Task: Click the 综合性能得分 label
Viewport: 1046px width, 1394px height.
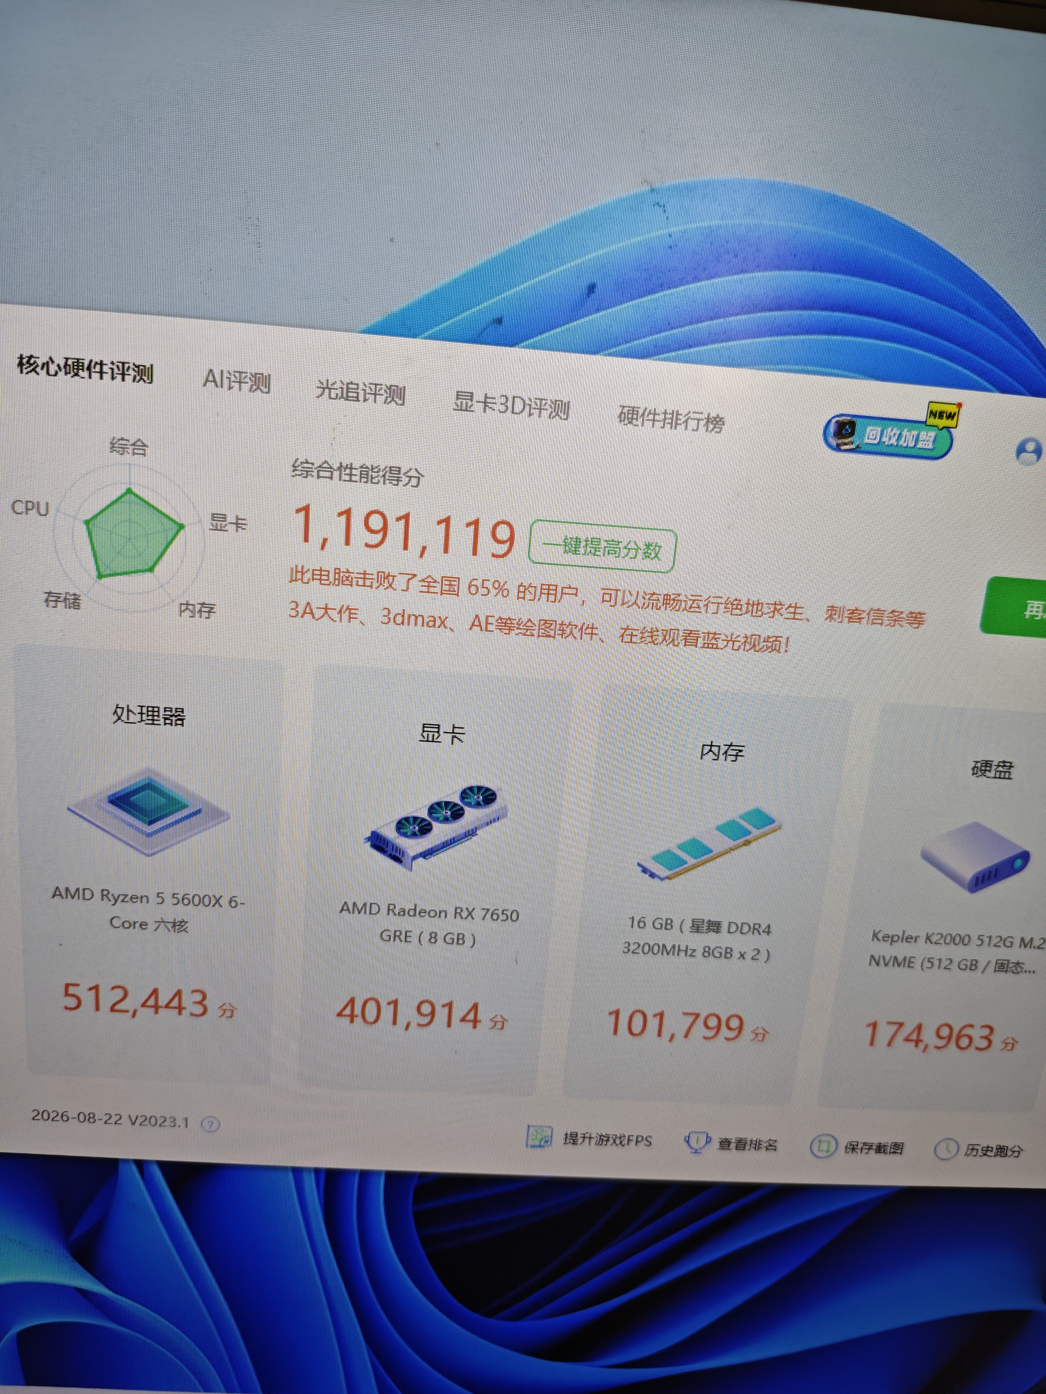Action: point(358,473)
